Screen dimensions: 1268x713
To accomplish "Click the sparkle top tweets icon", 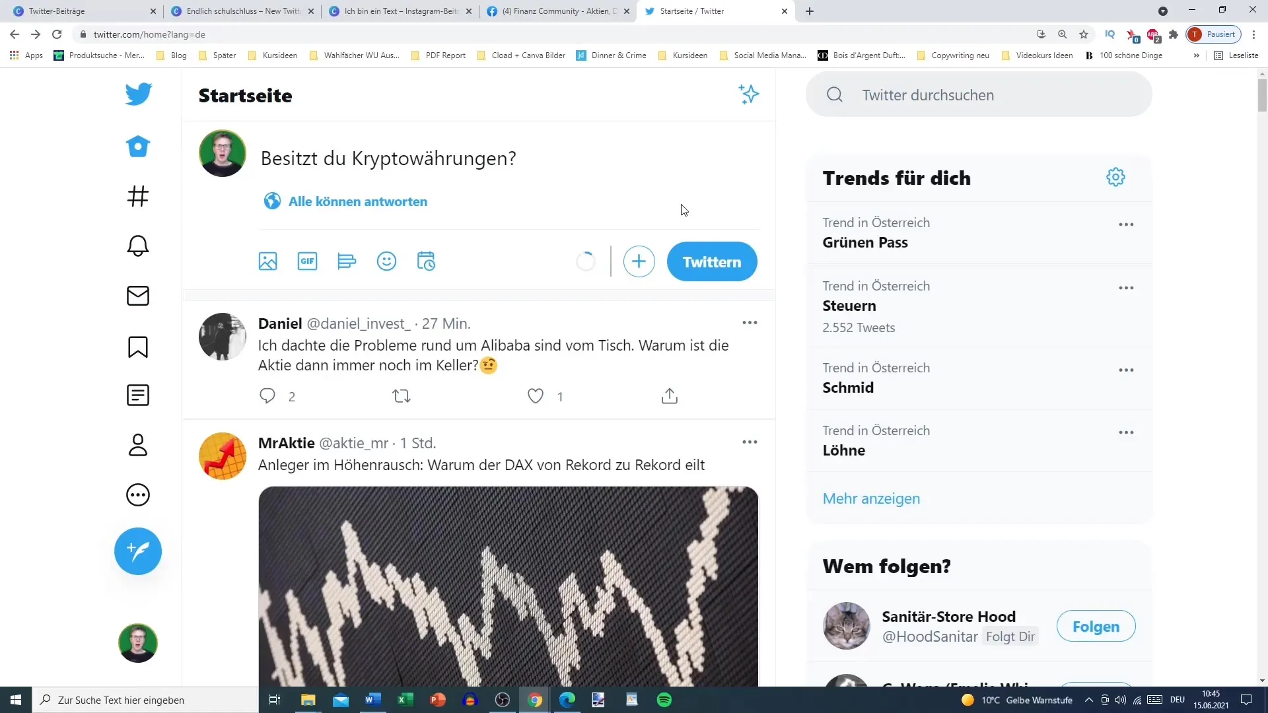I will [x=749, y=94].
